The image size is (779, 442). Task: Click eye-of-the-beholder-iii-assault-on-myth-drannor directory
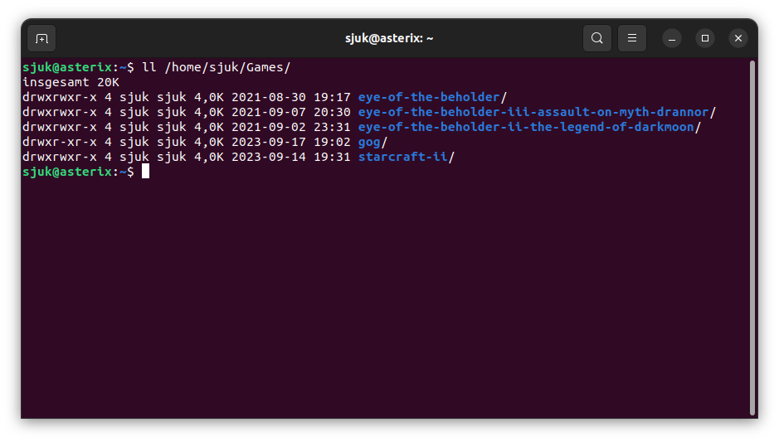(x=533, y=112)
